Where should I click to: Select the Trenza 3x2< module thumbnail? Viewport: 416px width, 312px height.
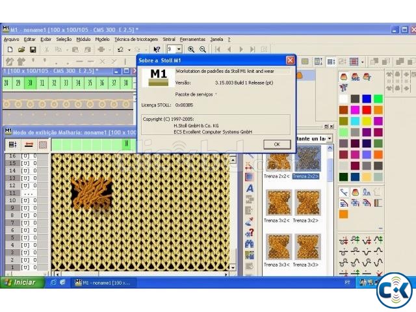pyautogui.click(x=279, y=202)
